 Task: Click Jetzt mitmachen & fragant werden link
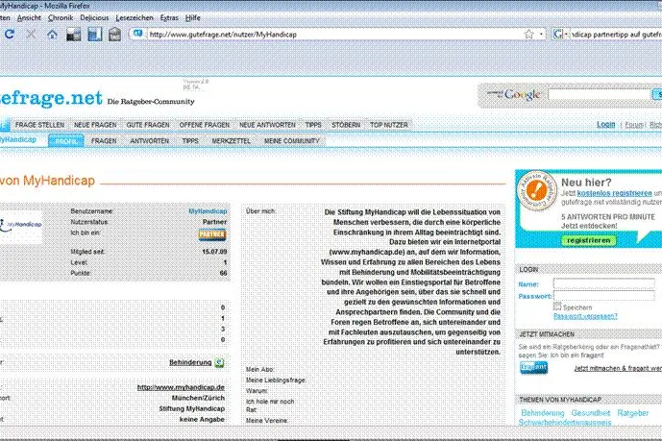pyautogui.click(x=618, y=368)
